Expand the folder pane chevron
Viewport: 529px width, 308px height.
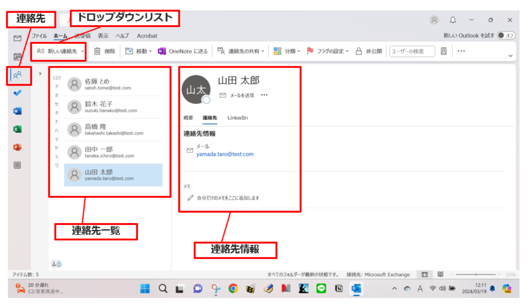pyautogui.click(x=40, y=73)
